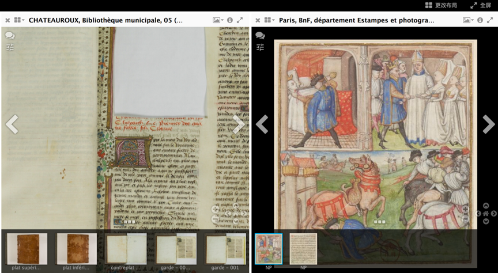This screenshot has width=498, height=273.
Task: Go to next image in Paris BnF window
Action: [489, 124]
